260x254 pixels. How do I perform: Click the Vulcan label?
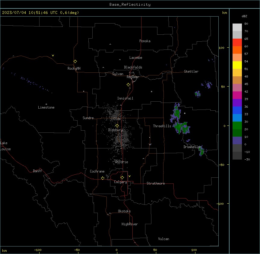[x=164, y=239]
